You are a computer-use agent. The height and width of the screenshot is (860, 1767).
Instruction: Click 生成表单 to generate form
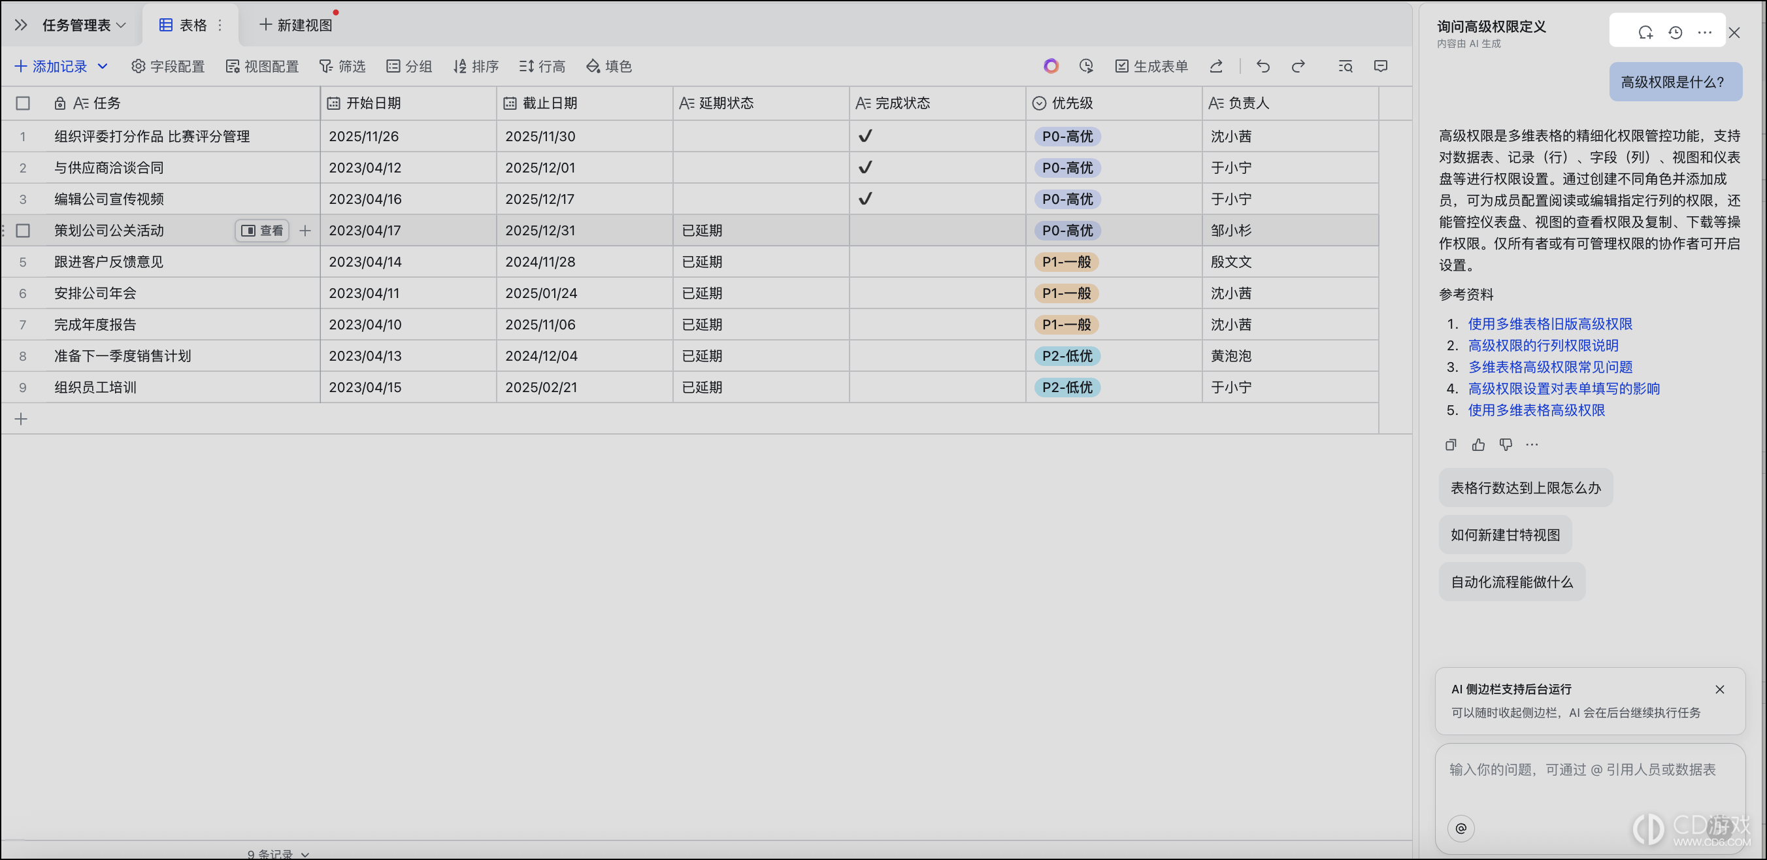pyautogui.click(x=1151, y=67)
